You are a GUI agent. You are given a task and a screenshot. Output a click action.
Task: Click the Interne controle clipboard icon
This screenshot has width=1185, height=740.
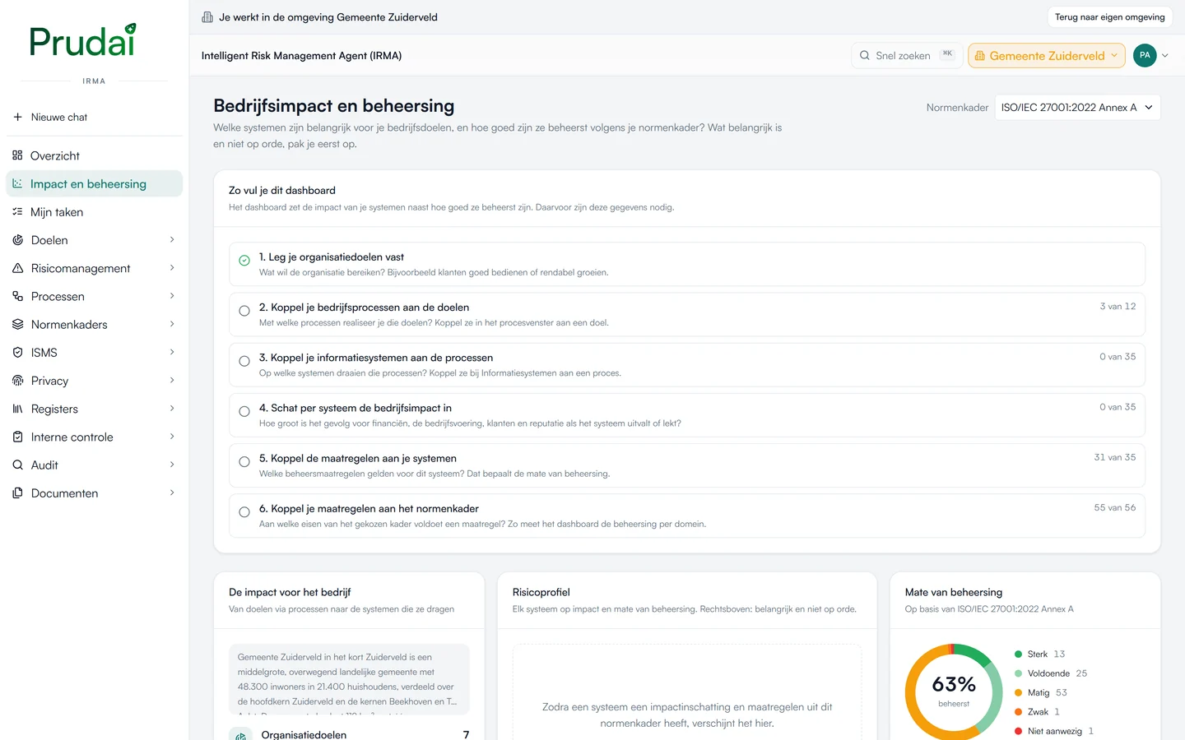coord(17,437)
